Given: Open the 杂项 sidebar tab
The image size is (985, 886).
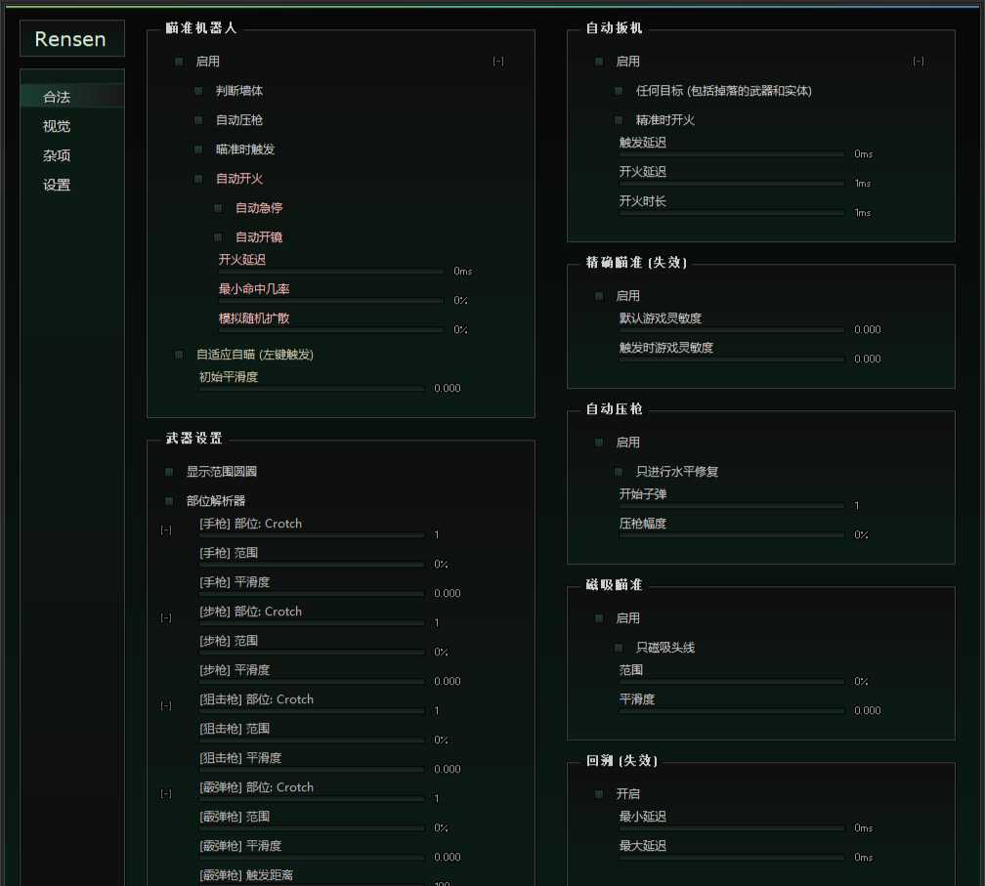Looking at the screenshot, I should (57, 155).
